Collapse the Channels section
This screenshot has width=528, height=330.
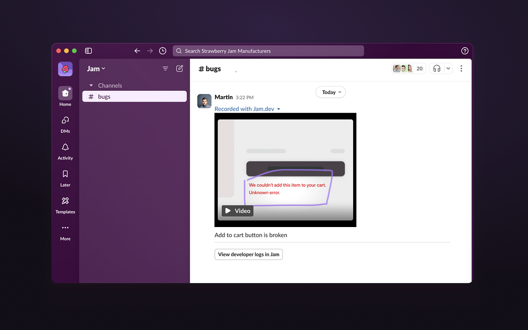click(91, 86)
